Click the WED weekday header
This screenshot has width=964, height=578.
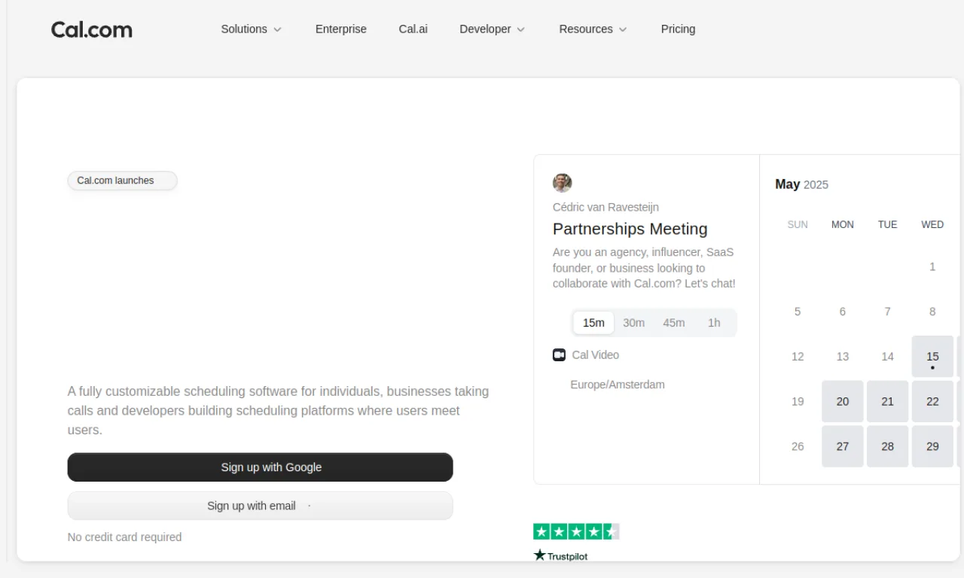tap(932, 224)
